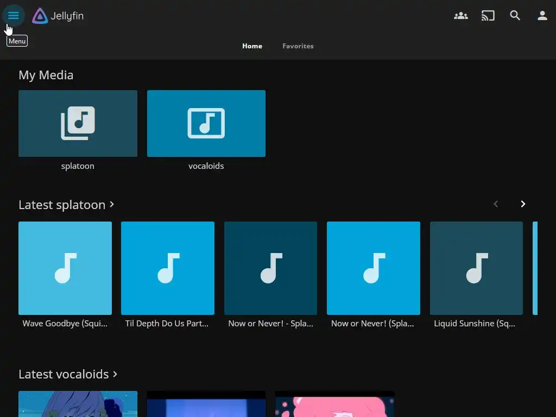Open the user profile icon

[542, 16]
